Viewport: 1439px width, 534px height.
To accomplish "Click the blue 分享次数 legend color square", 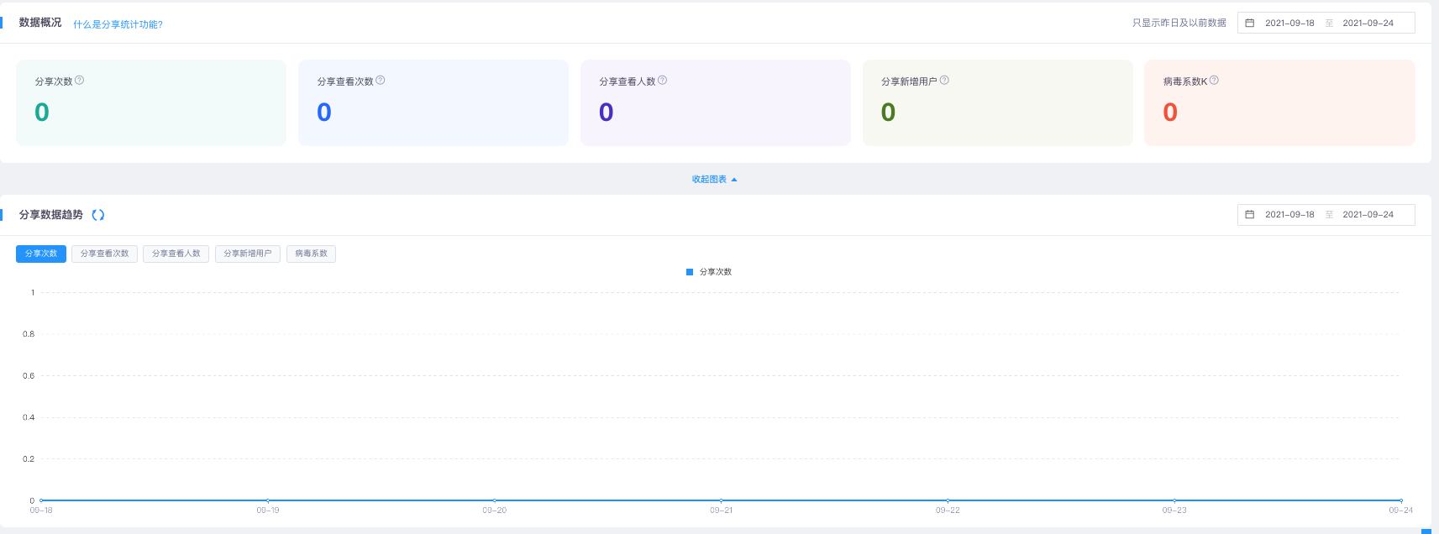I will tap(690, 272).
